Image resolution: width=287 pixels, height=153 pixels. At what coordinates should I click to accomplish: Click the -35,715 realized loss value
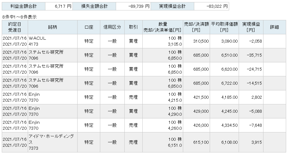(254, 55)
